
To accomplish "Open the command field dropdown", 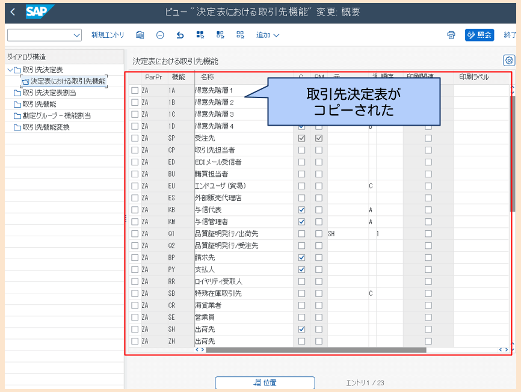I will click(77, 35).
